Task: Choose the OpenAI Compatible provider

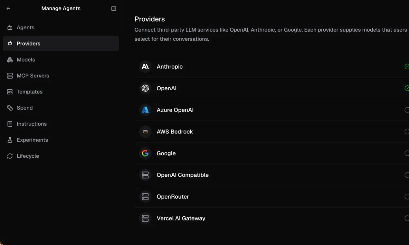Action: point(272,175)
